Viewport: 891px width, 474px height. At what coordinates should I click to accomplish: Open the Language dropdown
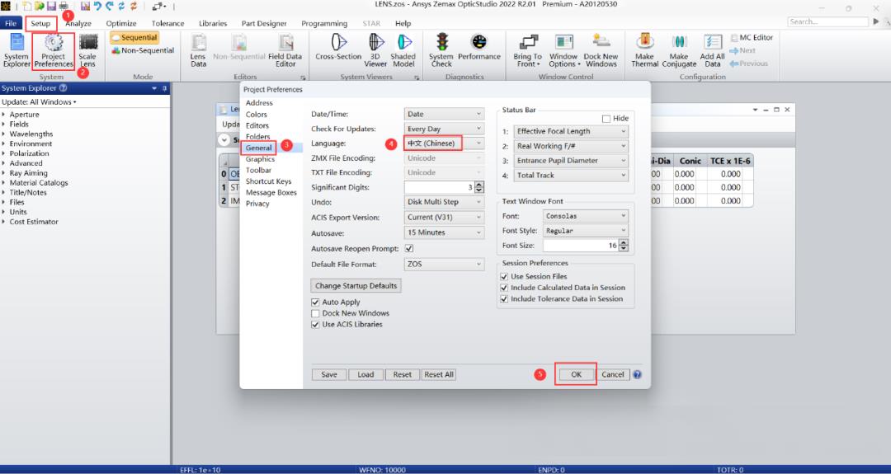point(445,143)
